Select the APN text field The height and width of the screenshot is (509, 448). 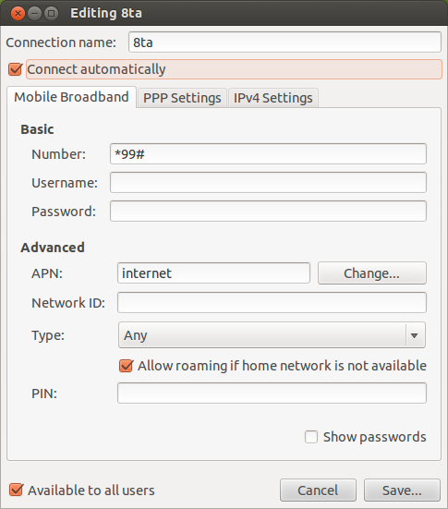213,273
